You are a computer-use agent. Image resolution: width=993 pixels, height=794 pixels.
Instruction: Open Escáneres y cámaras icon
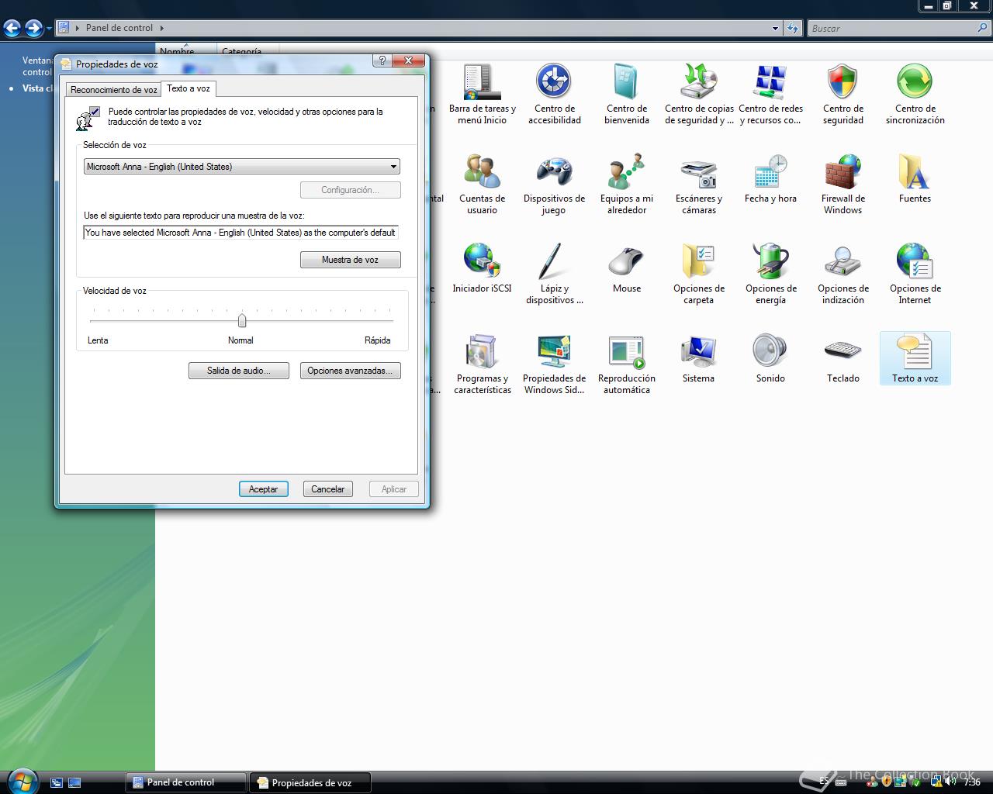point(699,185)
